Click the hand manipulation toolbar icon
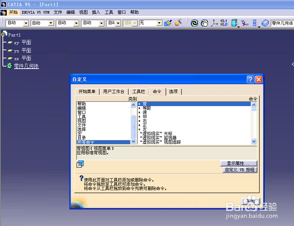The height and width of the screenshot is (226, 294). (x=204, y=23)
